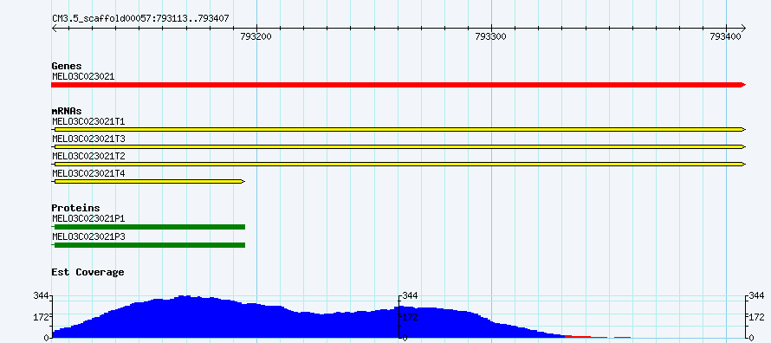Viewport: 771px width, 343px height.
Task: Click the Genes track heading
Action: point(67,66)
